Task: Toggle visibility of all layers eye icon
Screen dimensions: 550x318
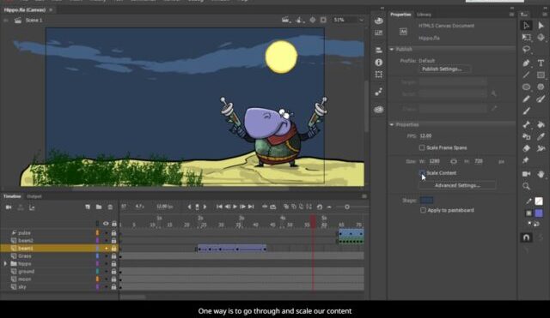Action: (x=106, y=224)
